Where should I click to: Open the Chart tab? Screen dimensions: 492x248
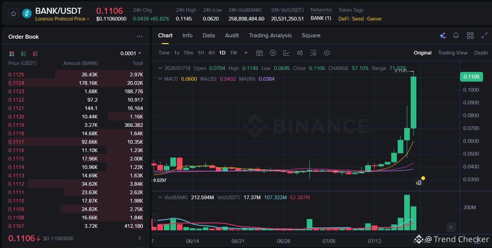pyautogui.click(x=165, y=36)
